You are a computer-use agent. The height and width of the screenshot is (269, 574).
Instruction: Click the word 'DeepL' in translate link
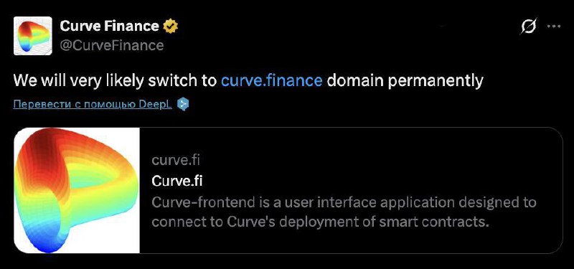(x=155, y=105)
